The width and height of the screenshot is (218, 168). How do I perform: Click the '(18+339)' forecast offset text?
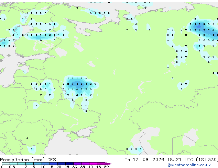[207, 160]
